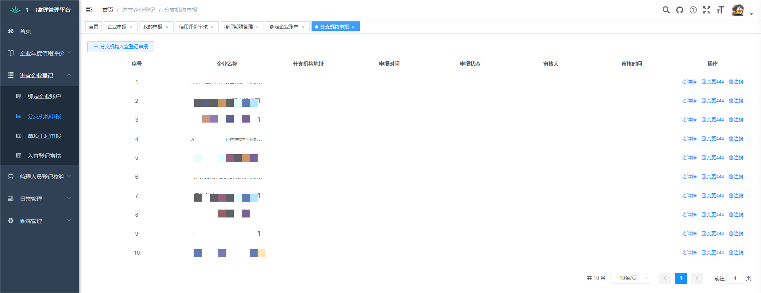
Task: Close the 考评期限管理 tab
Action: point(257,27)
